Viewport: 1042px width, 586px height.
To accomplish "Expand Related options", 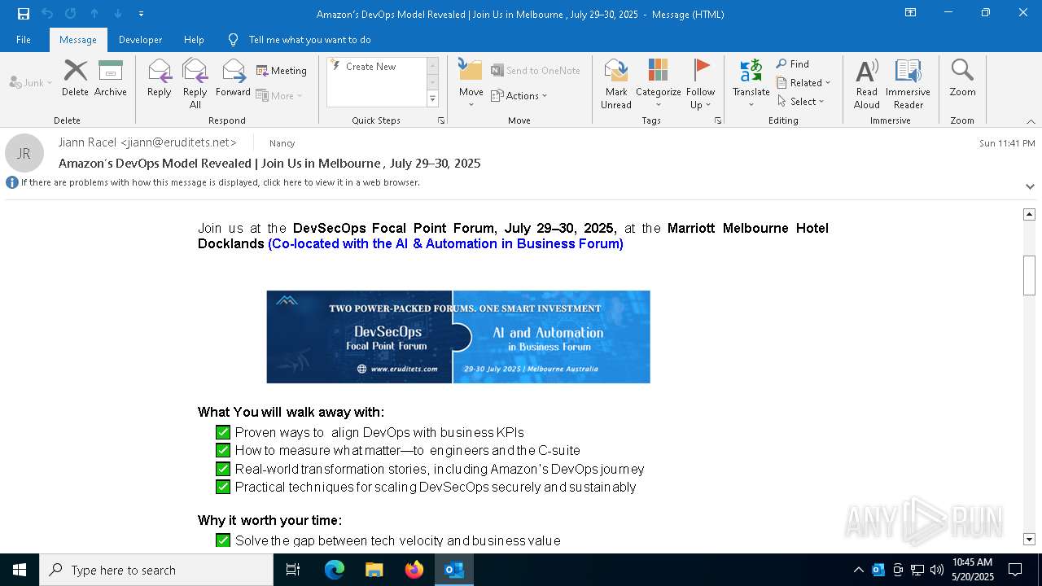I will click(803, 82).
